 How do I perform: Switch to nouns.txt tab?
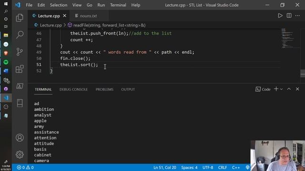click(x=88, y=16)
